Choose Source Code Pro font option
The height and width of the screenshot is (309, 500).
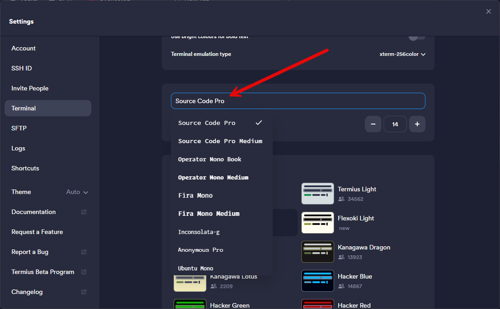[x=222, y=123]
